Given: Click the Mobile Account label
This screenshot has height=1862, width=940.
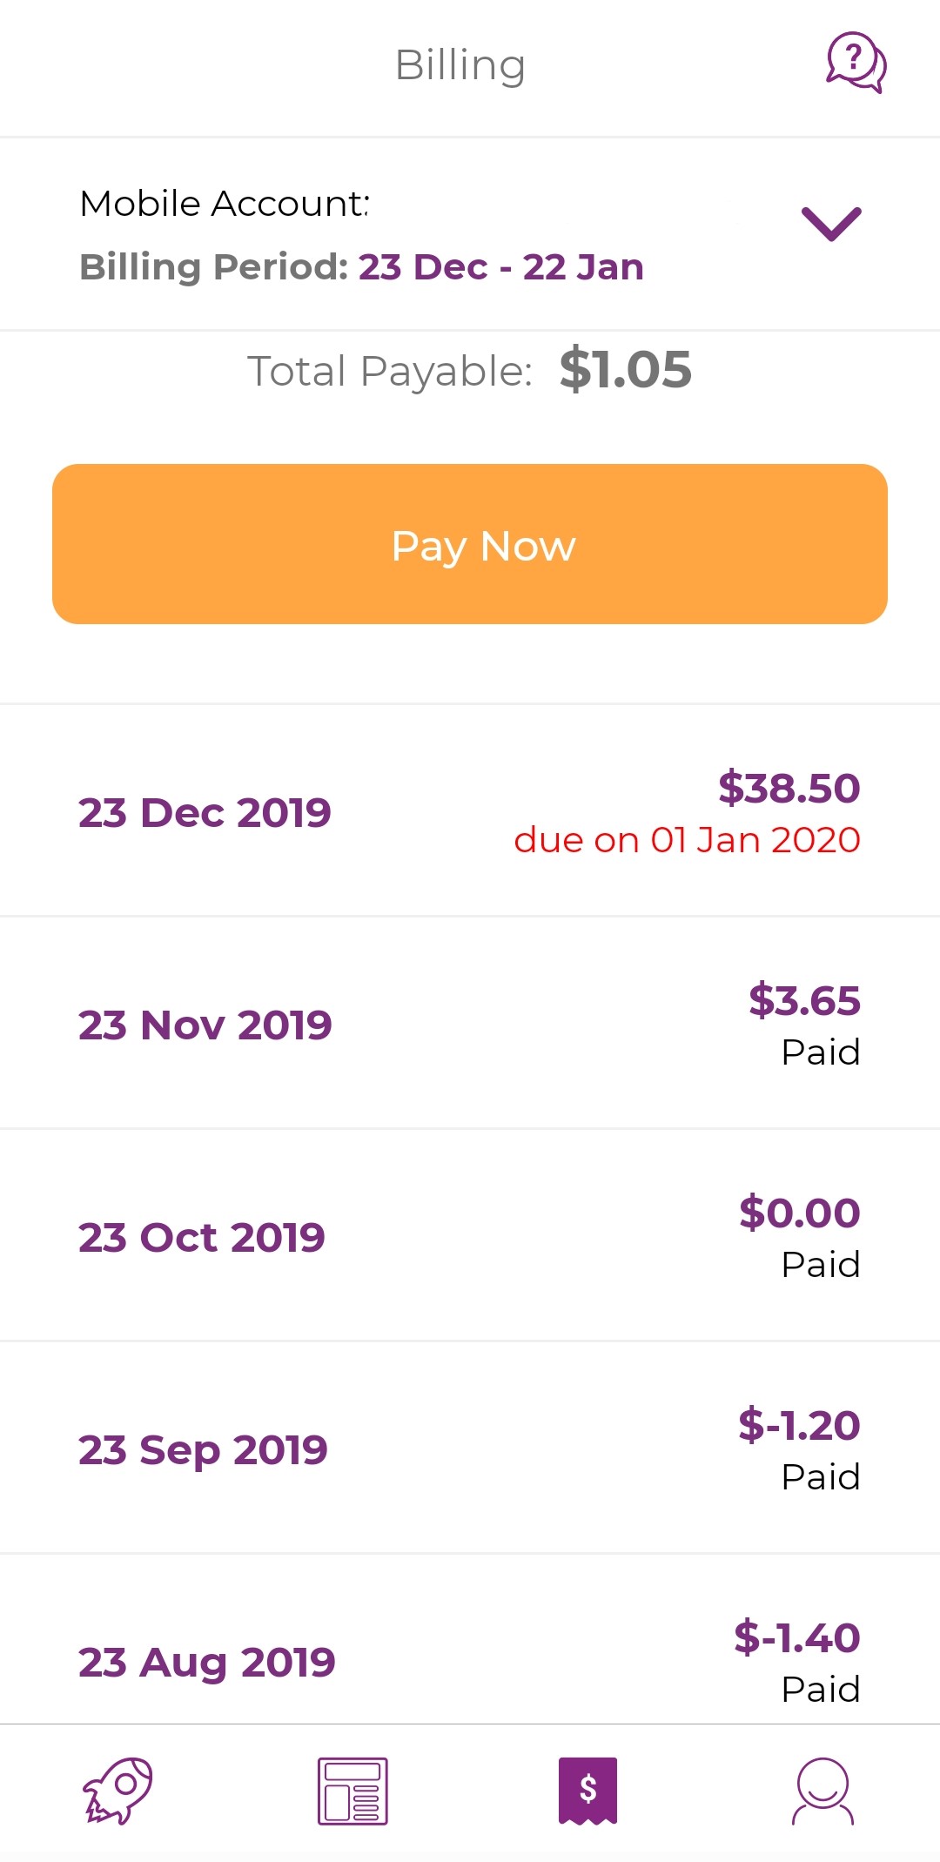Looking at the screenshot, I should pyautogui.click(x=225, y=204).
